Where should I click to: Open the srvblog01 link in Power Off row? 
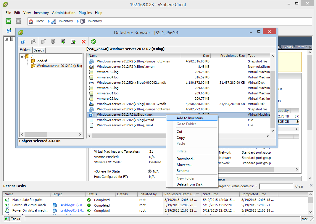[x=72, y=205]
